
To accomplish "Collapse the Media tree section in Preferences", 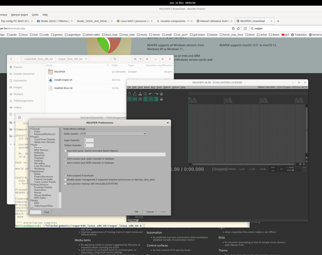I will click(x=31, y=201).
